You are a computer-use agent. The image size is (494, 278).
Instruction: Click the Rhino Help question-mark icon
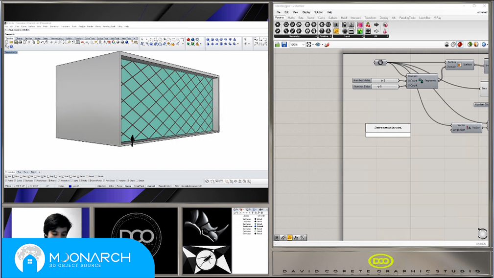(x=11, y=46)
